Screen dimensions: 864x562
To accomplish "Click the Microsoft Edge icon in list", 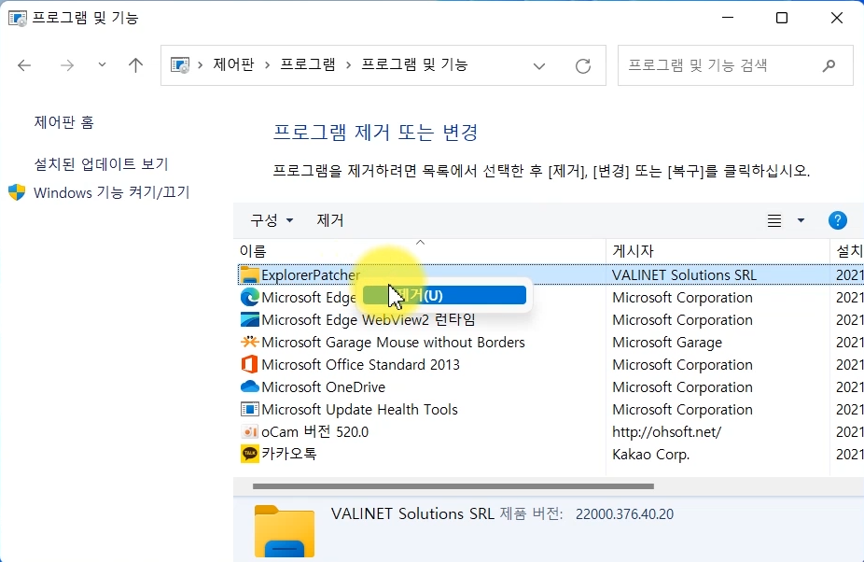I will click(x=250, y=297).
